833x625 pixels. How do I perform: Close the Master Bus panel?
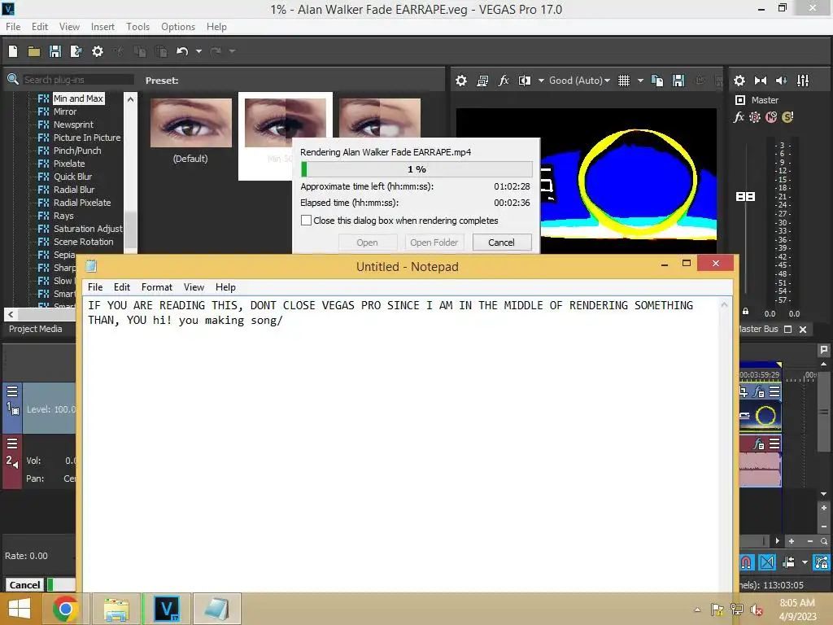pos(803,330)
